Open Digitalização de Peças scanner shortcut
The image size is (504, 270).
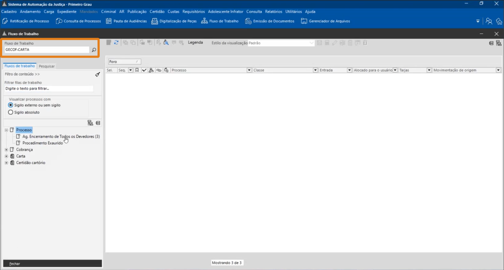(x=174, y=21)
